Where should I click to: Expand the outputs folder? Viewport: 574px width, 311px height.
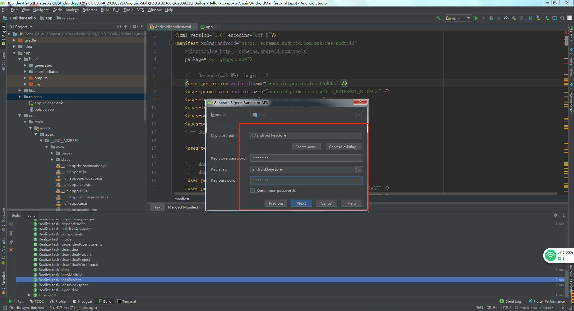tap(25, 78)
